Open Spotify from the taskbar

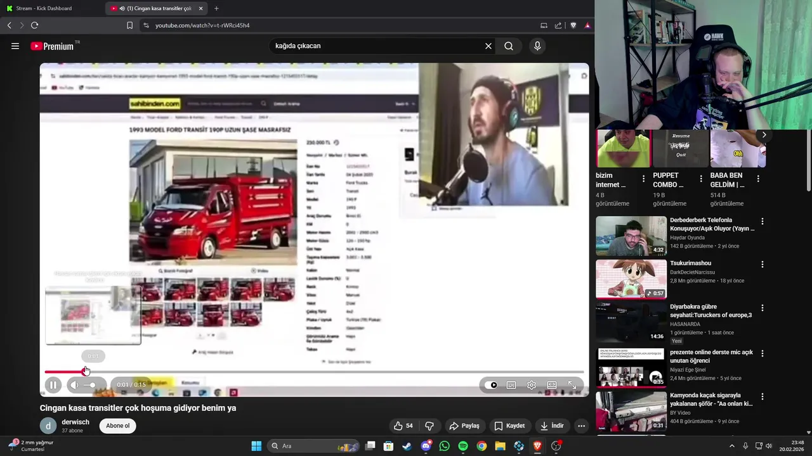[x=462, y=446]
